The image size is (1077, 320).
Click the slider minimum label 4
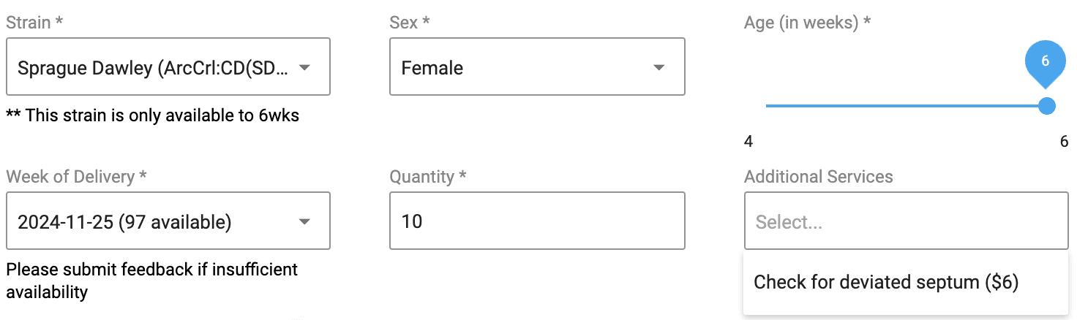point(748,142)
